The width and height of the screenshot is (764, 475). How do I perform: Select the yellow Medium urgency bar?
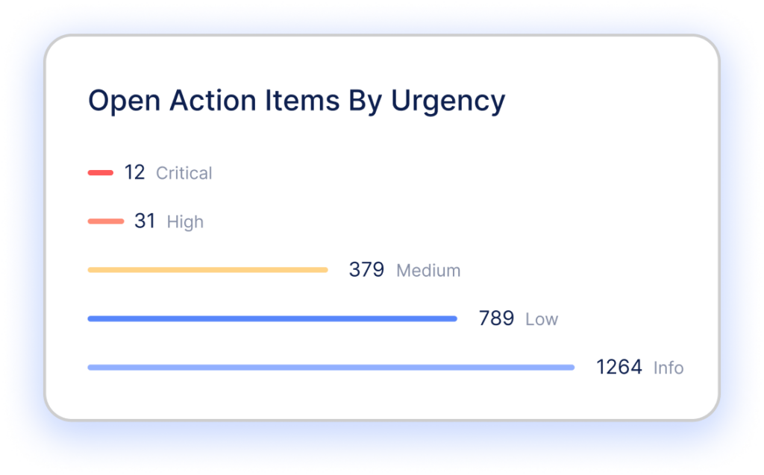point(207,270)
